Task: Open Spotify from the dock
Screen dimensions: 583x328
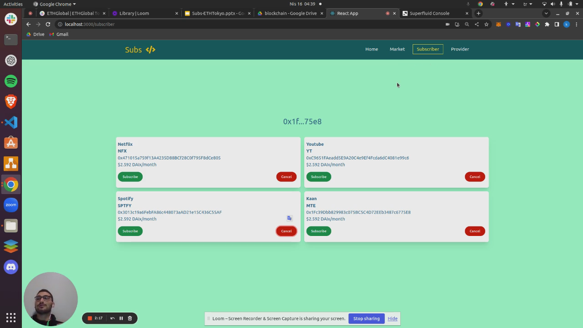Action: click(x=11, y=81)
